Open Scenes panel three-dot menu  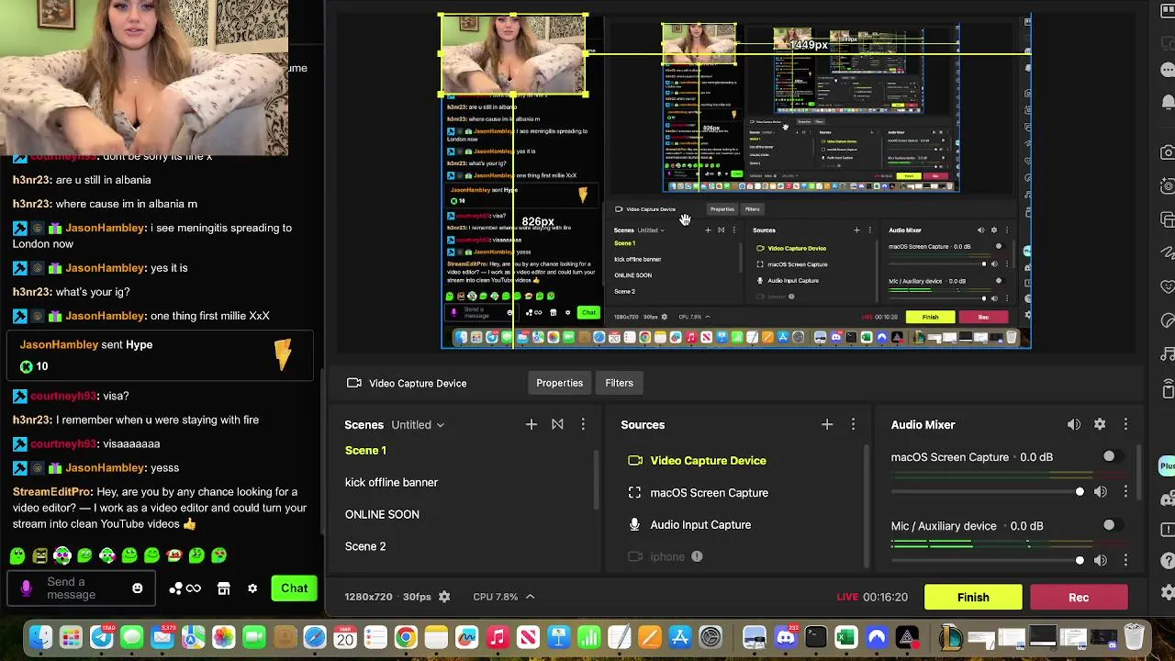pyautogui.click(x=583, y=424)
